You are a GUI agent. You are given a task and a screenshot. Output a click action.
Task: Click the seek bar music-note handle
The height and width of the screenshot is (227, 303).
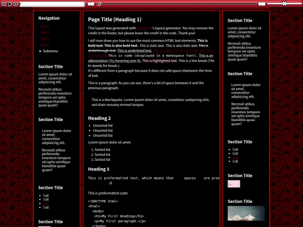(x=99, y=4)
